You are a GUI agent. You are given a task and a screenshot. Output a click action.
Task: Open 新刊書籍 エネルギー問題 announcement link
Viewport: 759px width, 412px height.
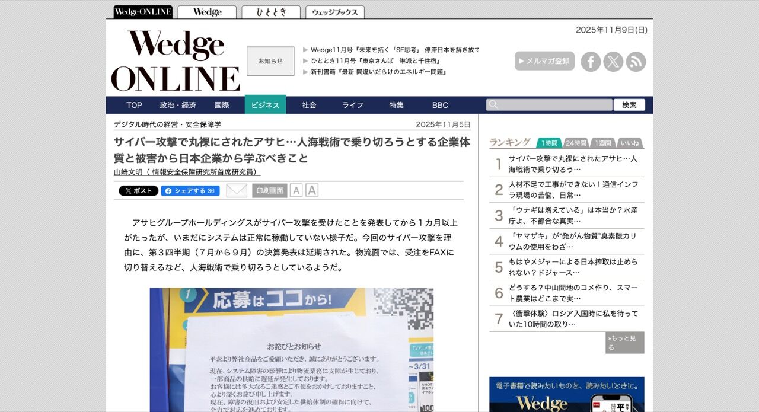click(x=378, y=72)
